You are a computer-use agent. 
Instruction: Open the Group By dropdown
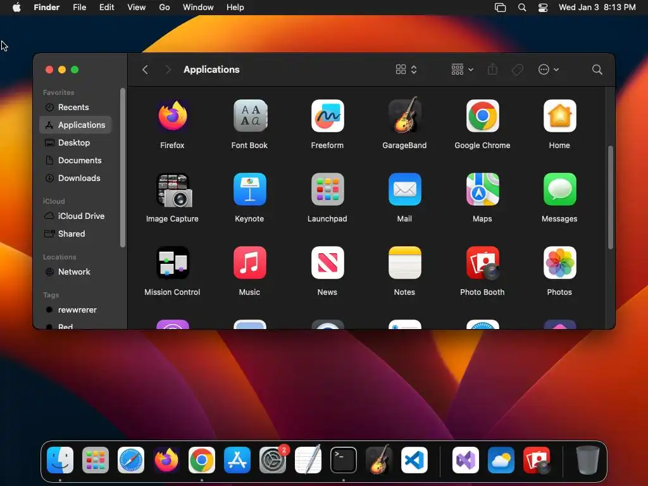pyautogui.click(x=462, y=70)
